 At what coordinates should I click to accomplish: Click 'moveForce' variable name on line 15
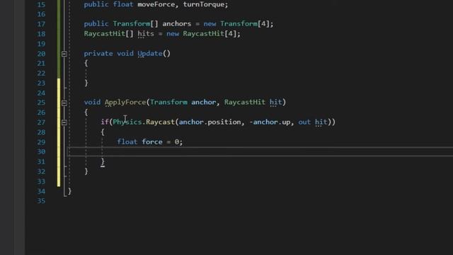[x=156, y=5]
